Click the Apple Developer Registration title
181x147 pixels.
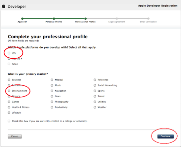coord(158,6)
